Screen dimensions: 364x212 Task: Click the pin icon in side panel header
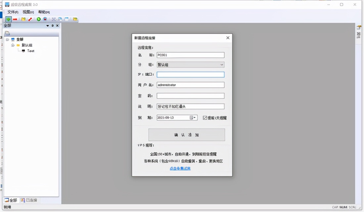52,25
